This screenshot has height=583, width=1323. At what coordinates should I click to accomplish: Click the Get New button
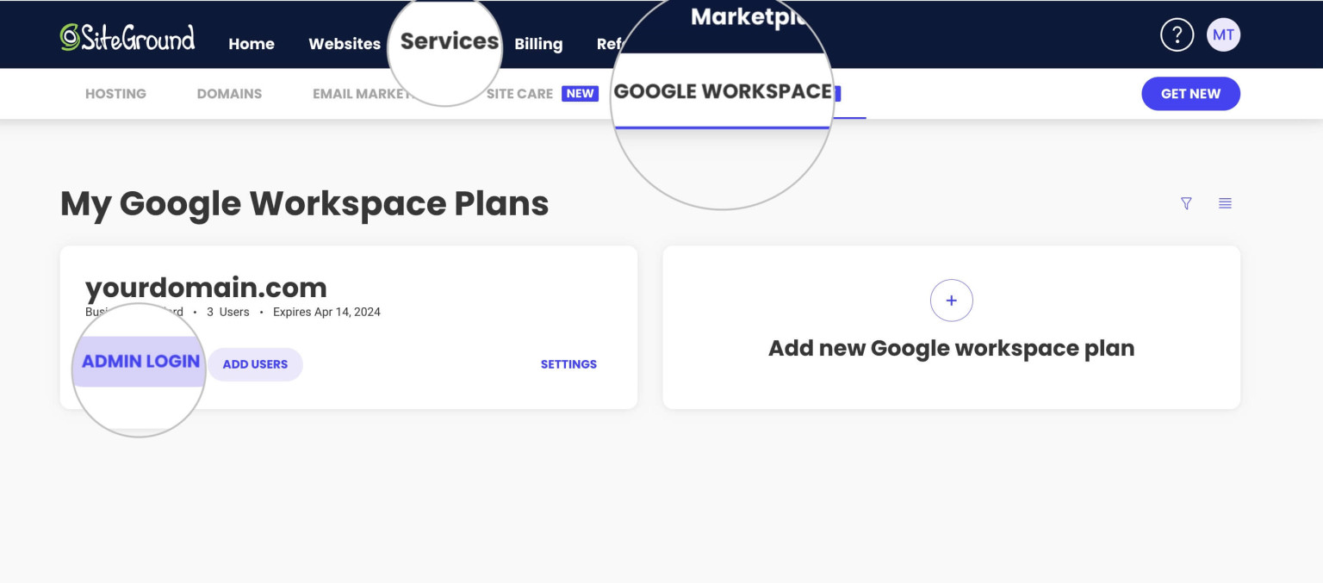tap(1190, 94)
